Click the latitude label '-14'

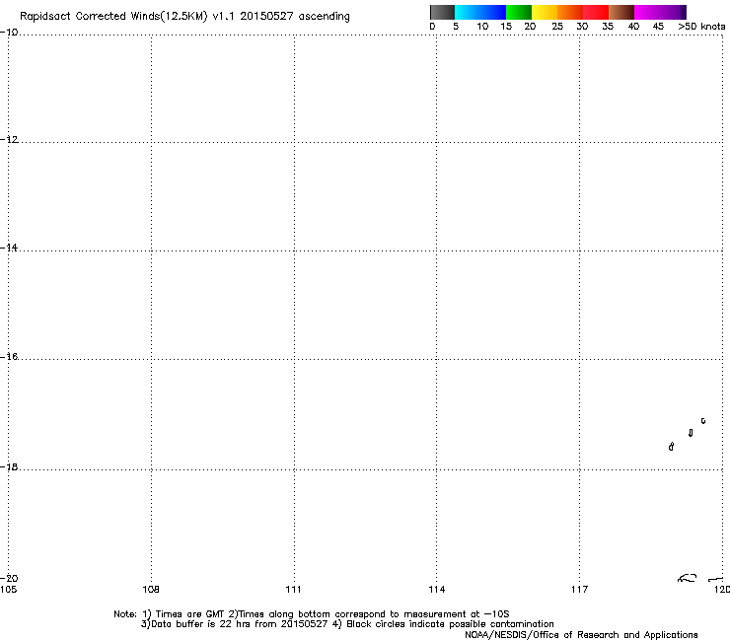pos(9,248)
